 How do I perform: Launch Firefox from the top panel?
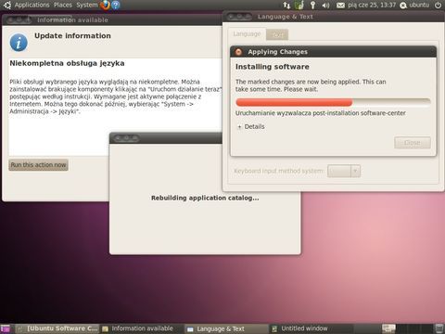[x=105, y=5]
